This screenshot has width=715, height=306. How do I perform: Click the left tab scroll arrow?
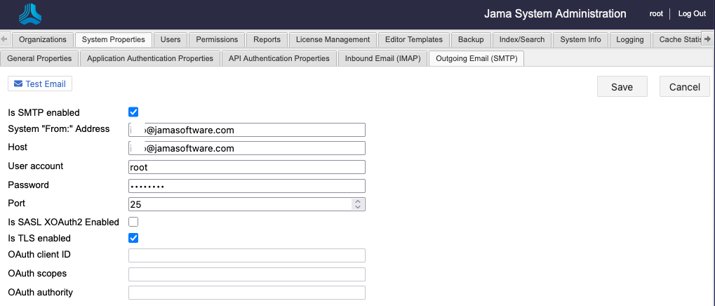point(4,39)
